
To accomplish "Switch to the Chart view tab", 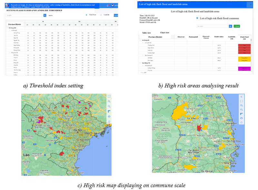I will 165,32.
